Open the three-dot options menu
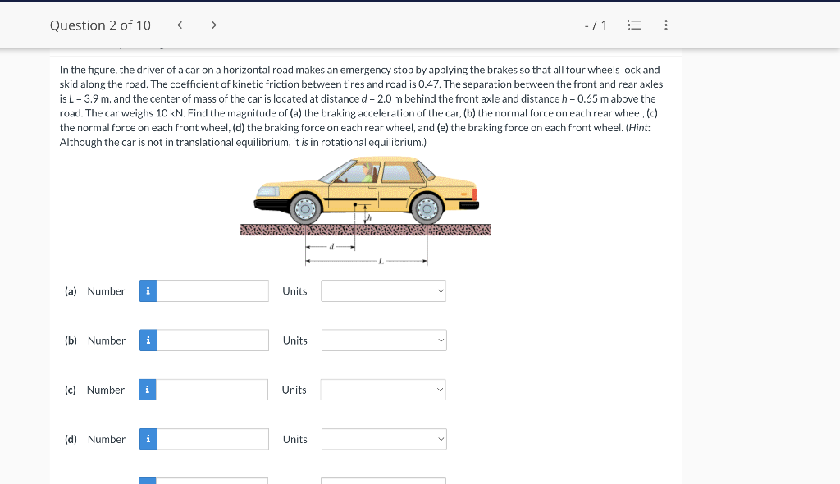The height and width of the screenshot is (484, 840). tap(665, 25)
